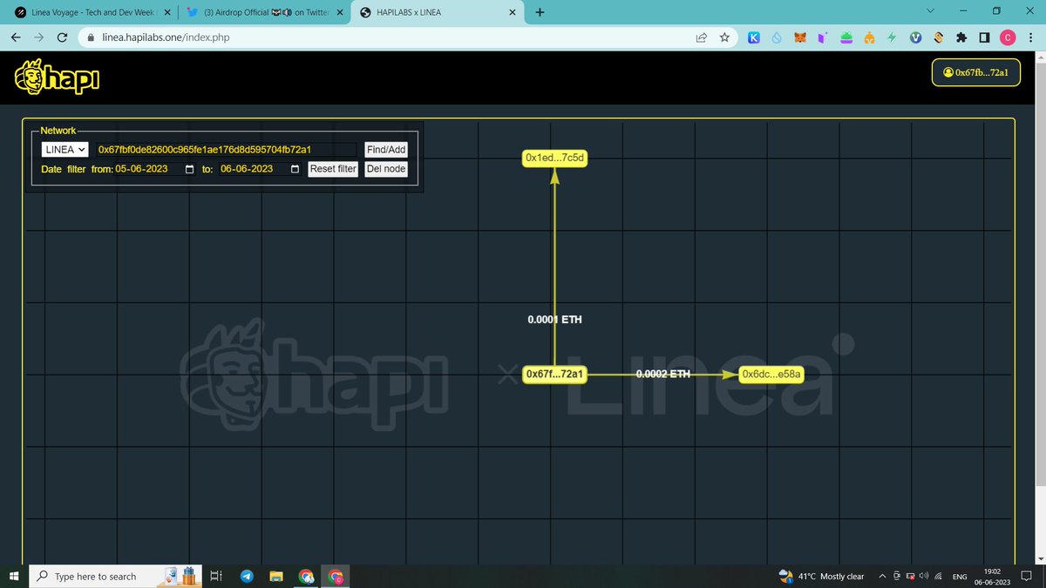
Task: Select the HAPILABS x LINEA tab
Action: pos(436,12)
